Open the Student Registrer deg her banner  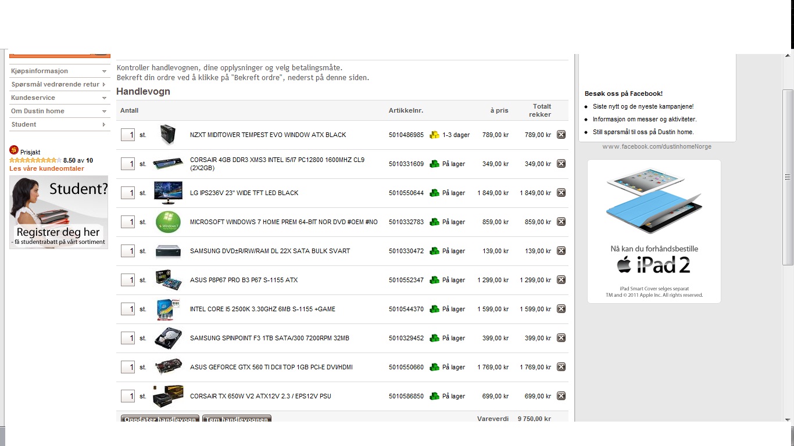coord(59,212)
